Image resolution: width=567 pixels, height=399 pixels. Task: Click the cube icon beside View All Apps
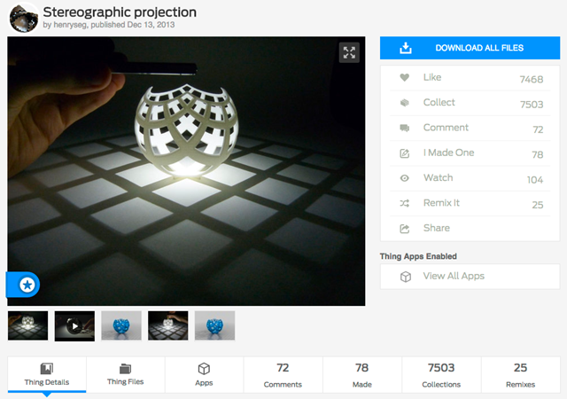coord(406,277)
